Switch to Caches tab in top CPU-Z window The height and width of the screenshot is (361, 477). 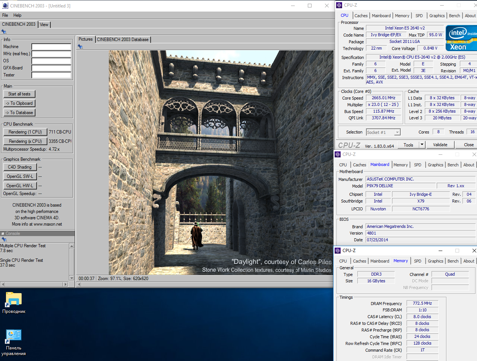coord(361,16)
